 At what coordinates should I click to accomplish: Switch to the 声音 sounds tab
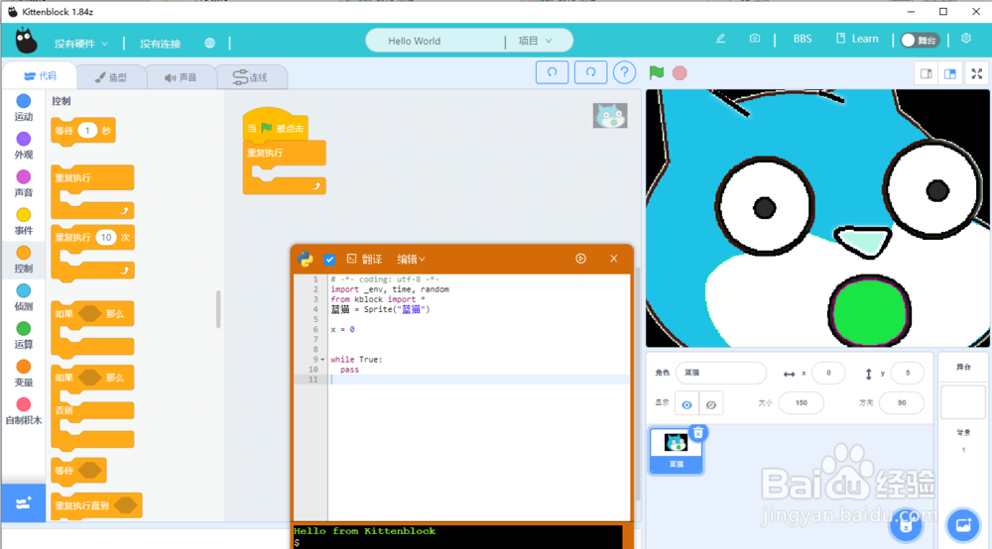(181, 77)
